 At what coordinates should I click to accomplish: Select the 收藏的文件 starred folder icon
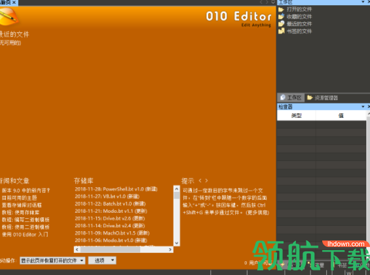point(281,16)
